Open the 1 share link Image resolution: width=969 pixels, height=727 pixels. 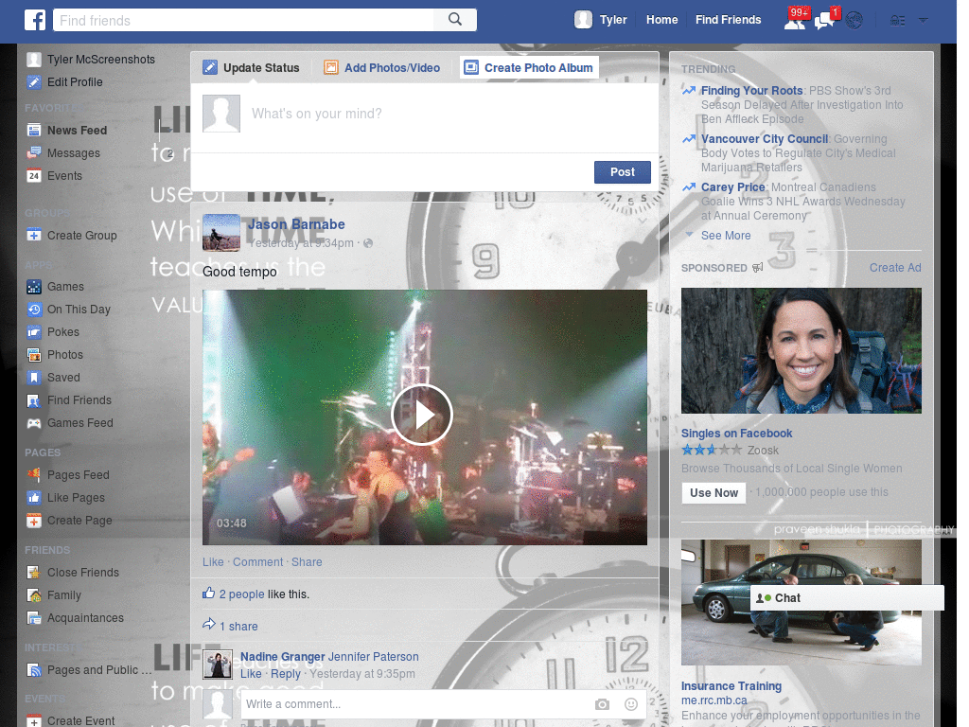(238, 627)
